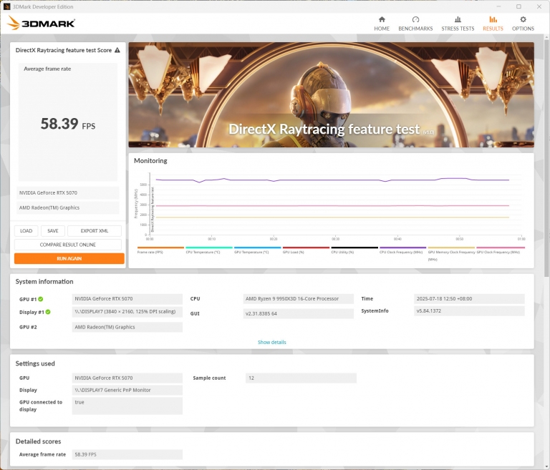
Task: Click the SAVE button
Action: point(53,230)
